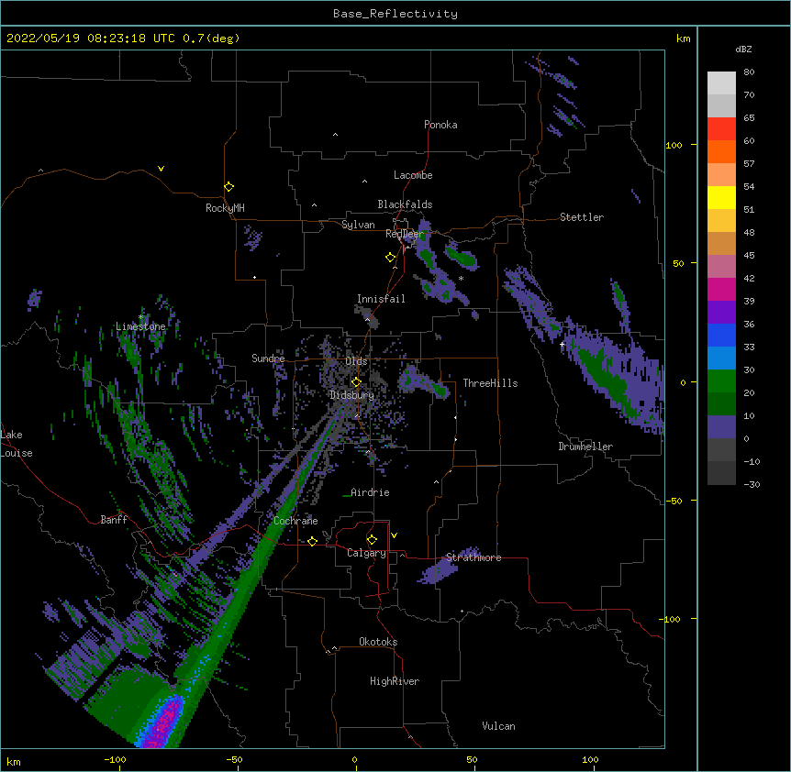Pick the green 20-30 dBZ legend swatch
The height and width of the screenshot is (772, 791).
click(x=721, y=381)
